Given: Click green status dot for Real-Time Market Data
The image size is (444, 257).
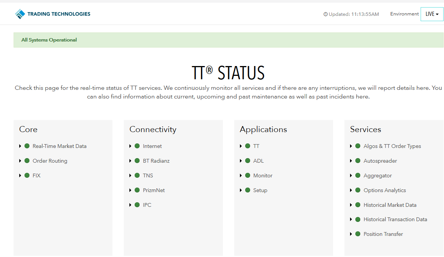Looking at the screenshot, I should click(27, 146).
